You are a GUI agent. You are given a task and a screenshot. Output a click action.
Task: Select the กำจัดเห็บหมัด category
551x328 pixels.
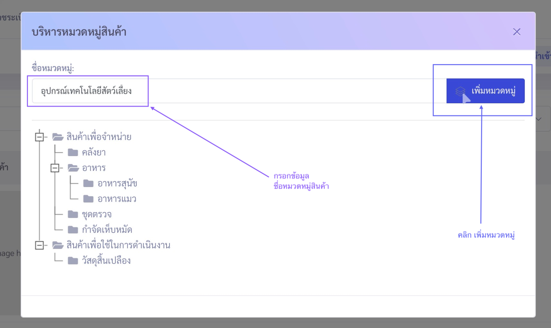pos(107,230)
